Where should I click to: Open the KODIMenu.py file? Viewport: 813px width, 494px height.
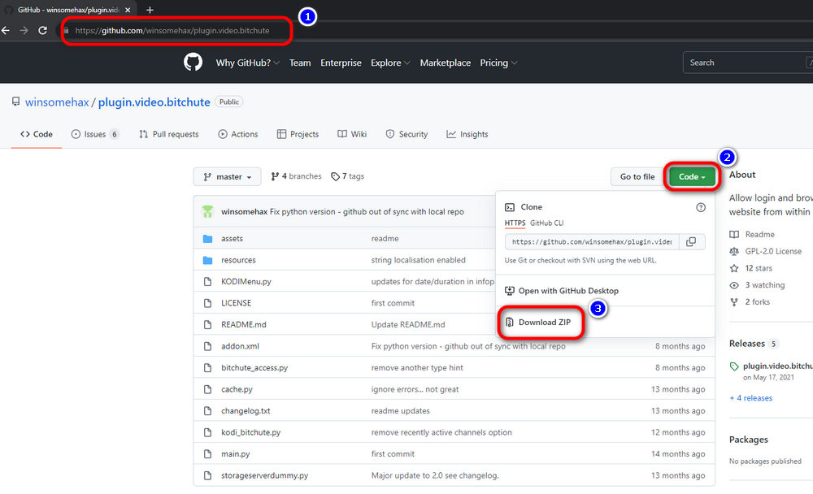coord(246,281)
